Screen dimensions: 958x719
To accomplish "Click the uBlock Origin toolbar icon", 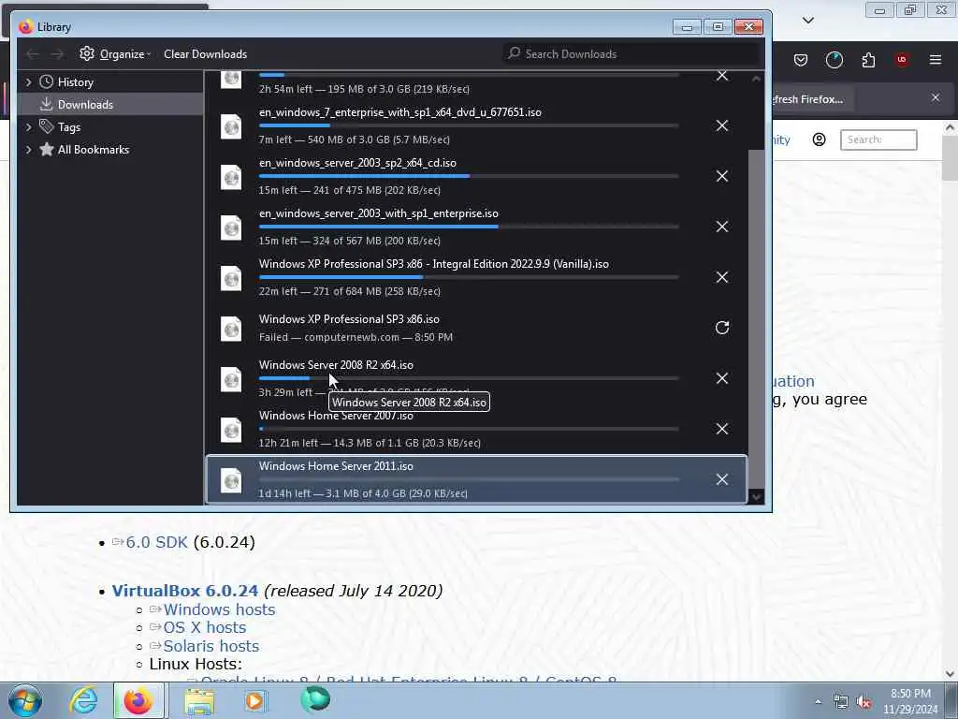I will 901,60.
